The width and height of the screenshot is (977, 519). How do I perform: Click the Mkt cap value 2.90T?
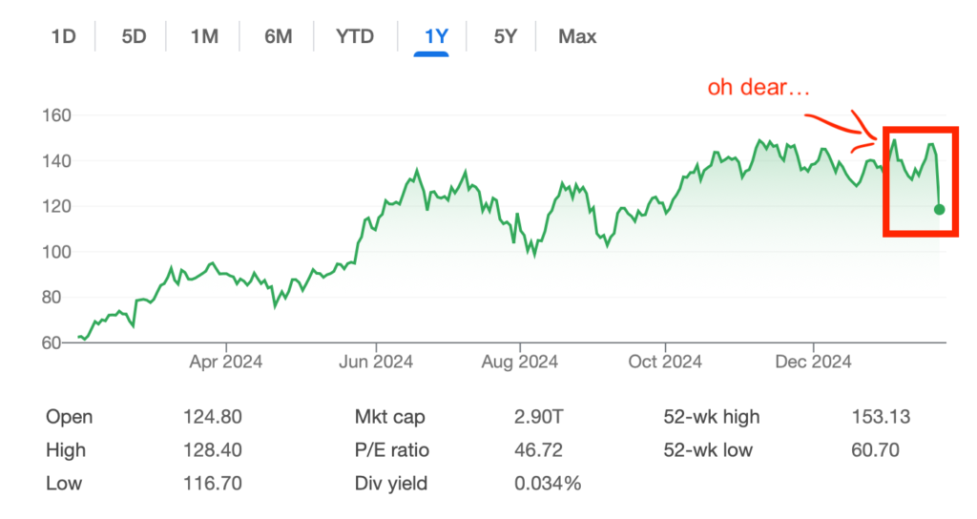(x=538, y=417)
